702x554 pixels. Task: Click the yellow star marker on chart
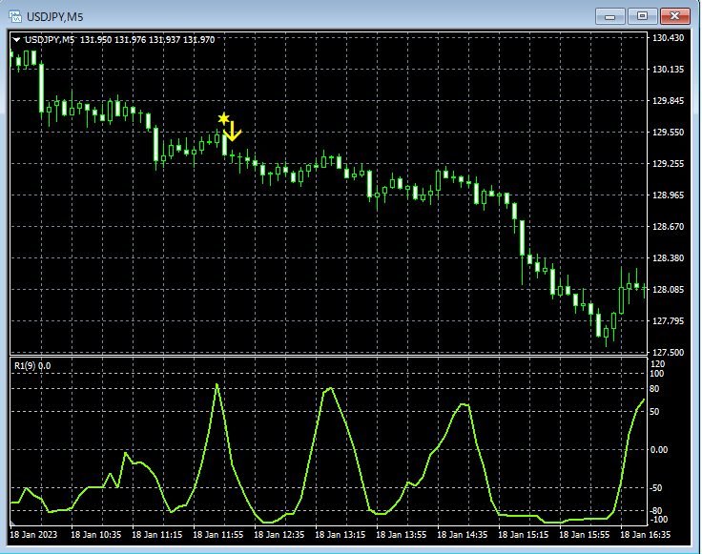coord(223,118)
